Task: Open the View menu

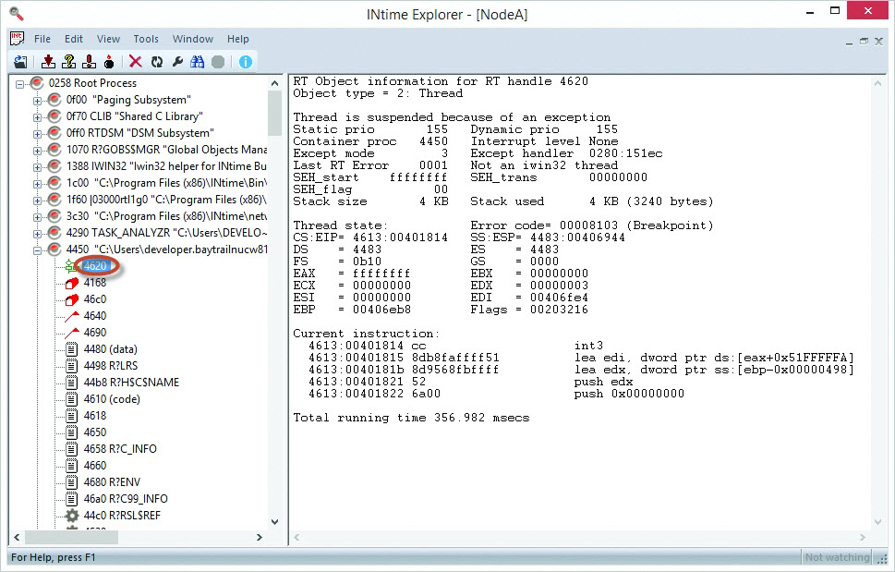Action: (108, 39)
